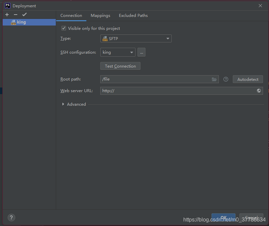The height and width of the screenshot is (226, 269).
Task: Show root path help question icon
Action: coord(226,79)
